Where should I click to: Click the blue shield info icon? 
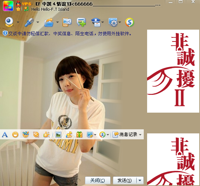tap(5, 33)
